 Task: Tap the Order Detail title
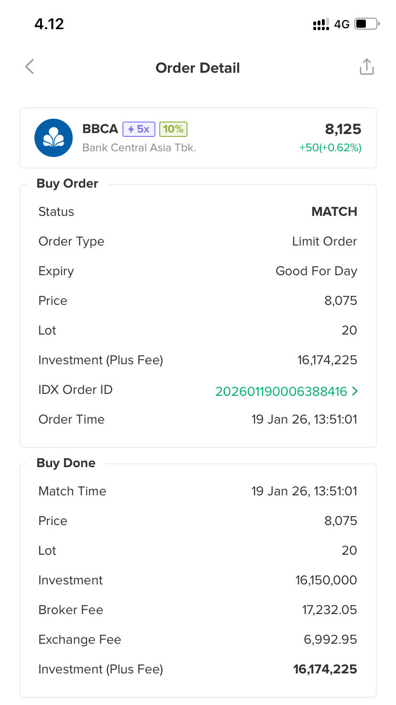click(x=198, y=68)
